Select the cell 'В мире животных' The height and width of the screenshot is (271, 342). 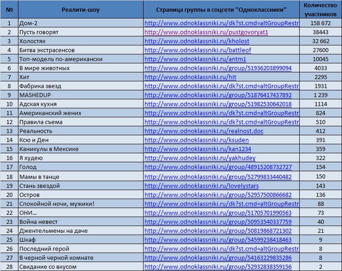81,68
